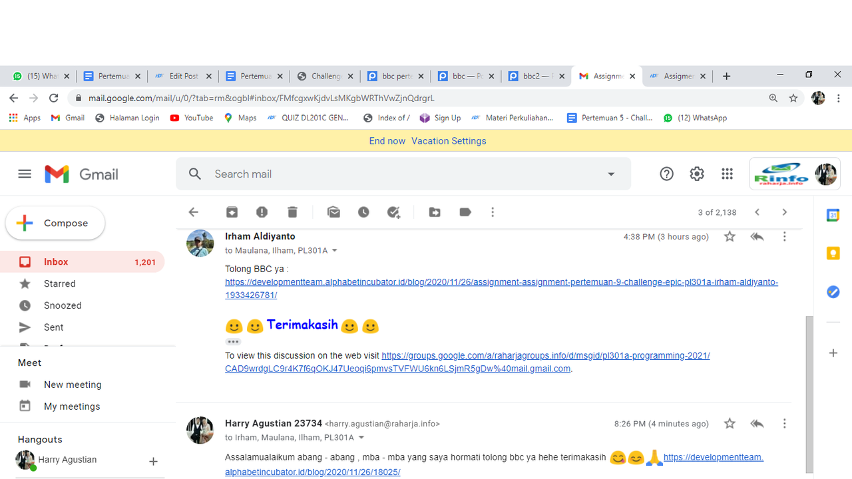Image resolution: width=852 pixels, height=479 pixels.
Task: Switch to the bbc2 browser tab
Action: tap(536, 76)
